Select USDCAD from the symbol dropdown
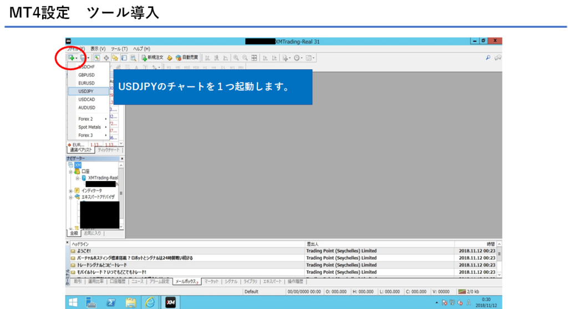Screen dimensions: 568x309 click(x=89, y=100)
